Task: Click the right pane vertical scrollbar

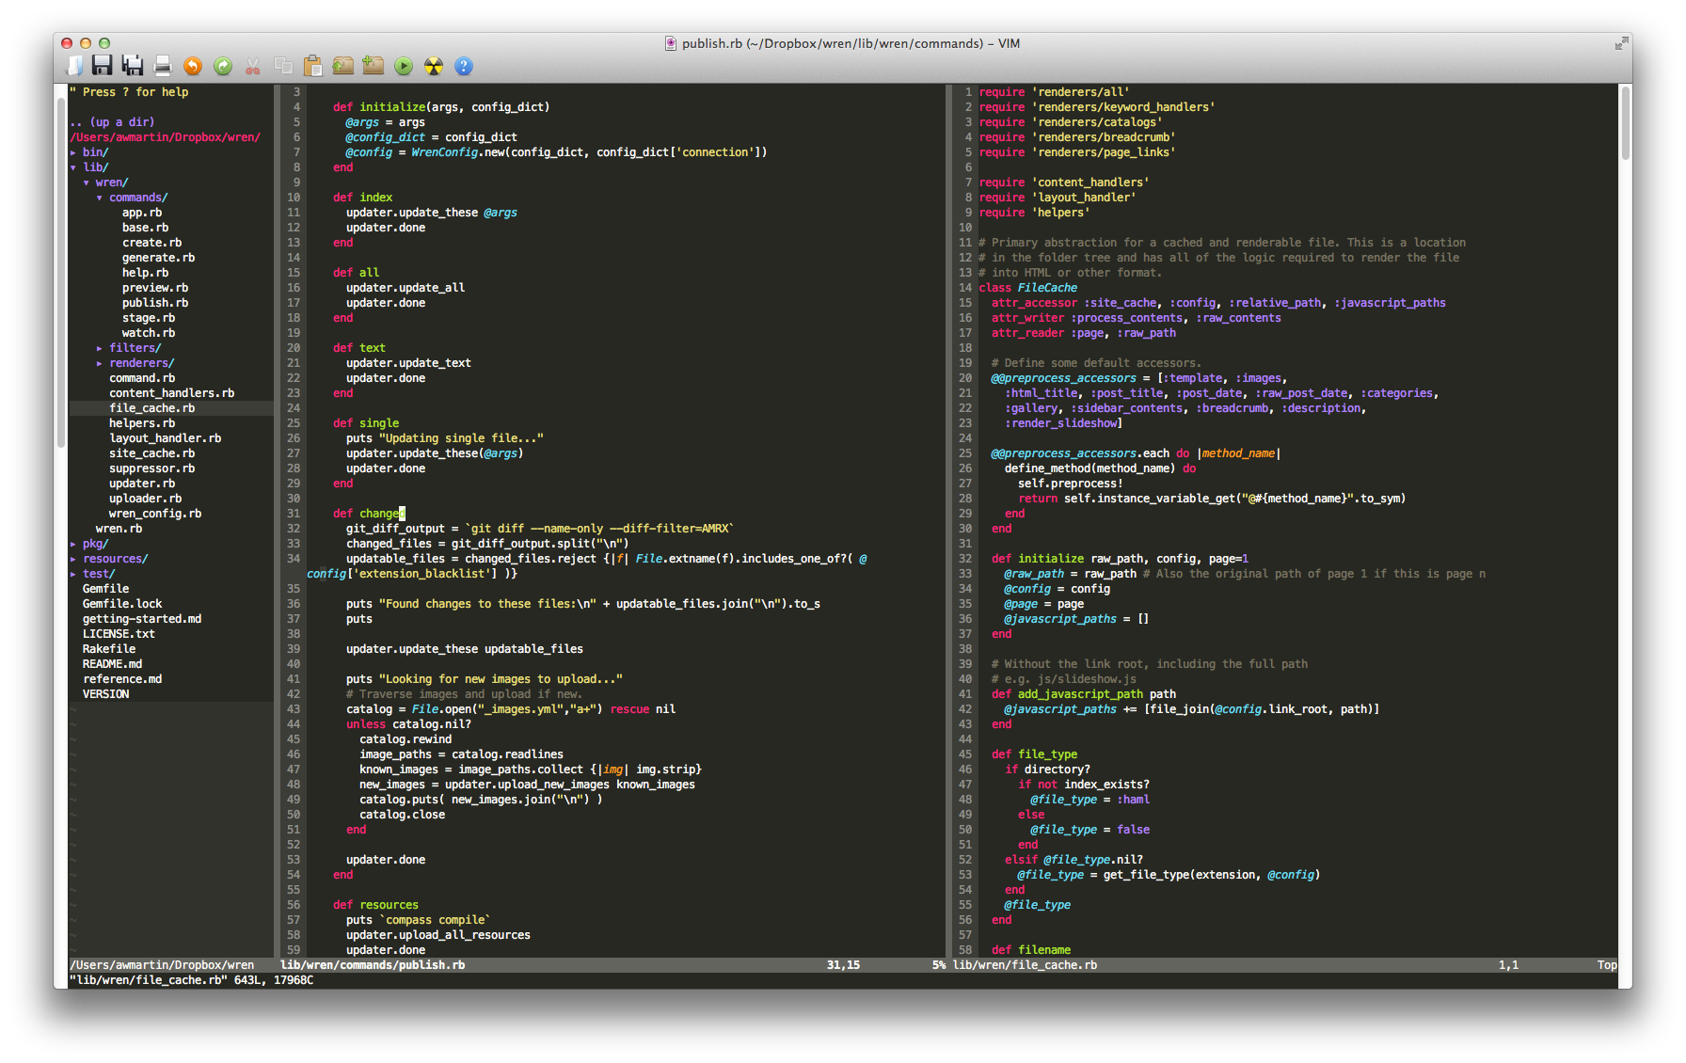Action: coord(1625,122)
